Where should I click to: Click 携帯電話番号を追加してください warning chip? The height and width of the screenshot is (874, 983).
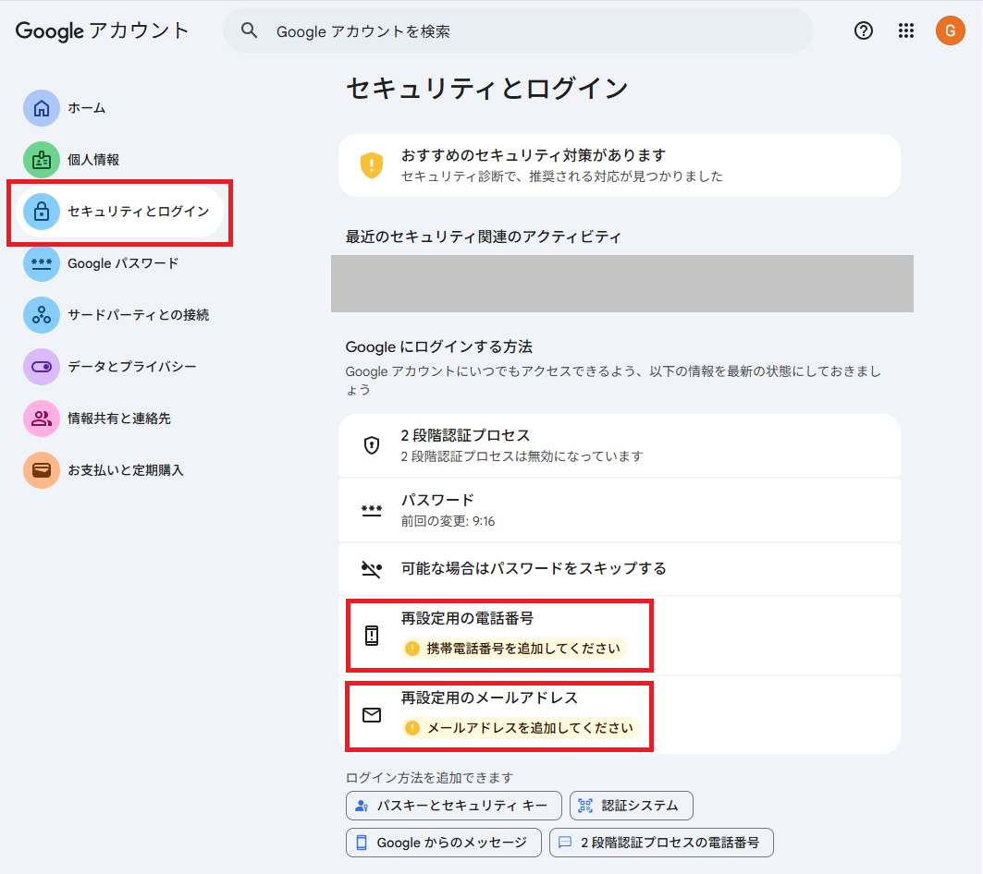click(x=515, y=649)
